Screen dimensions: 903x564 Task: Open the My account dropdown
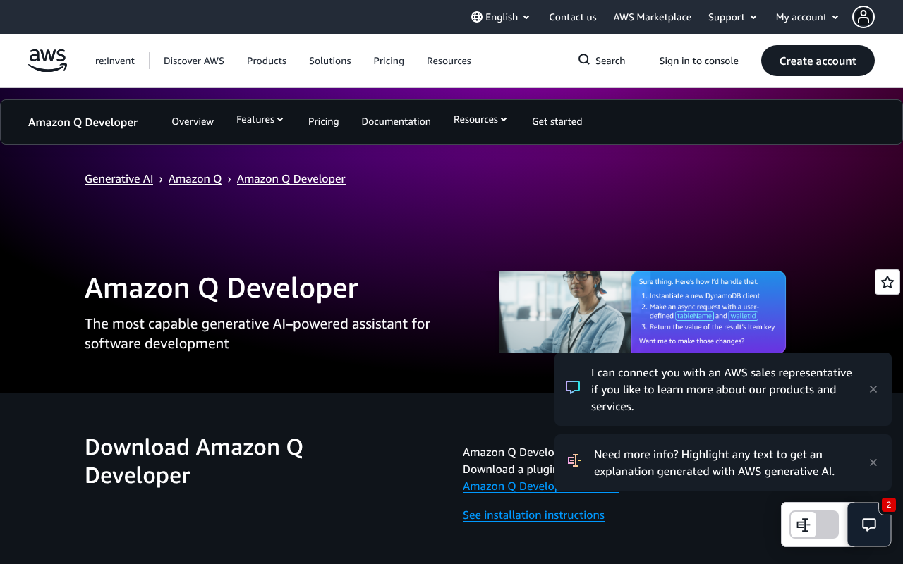click(807, 17)
